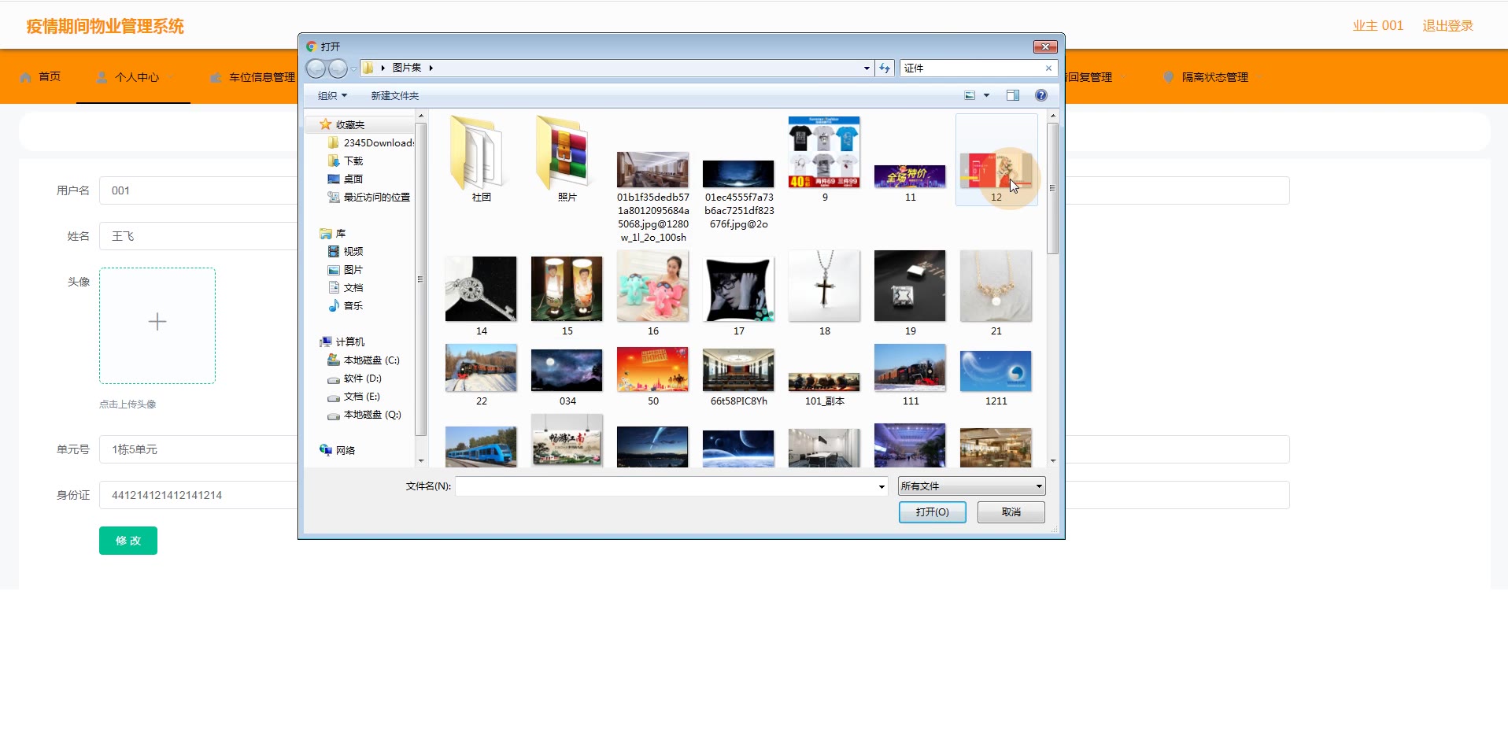Select 软件 (D:) drive
Viewport: 1508px width, 735px height.
click(355, 378)
